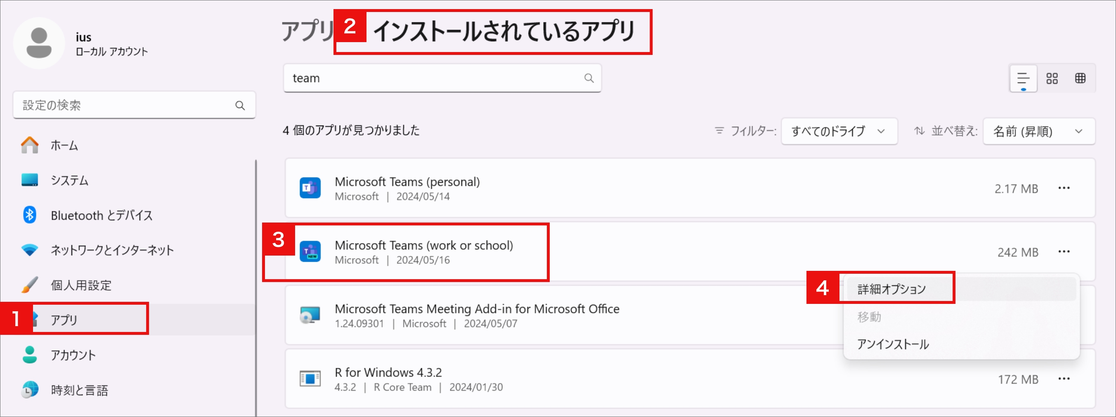Click the 個人用設定 paintbrush icon
1116x417 pixels.
(29, 285)
